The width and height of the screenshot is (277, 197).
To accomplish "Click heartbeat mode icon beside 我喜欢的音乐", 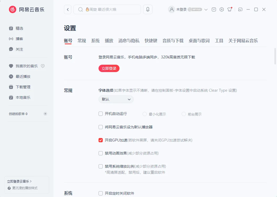I will tap(43, 66).
